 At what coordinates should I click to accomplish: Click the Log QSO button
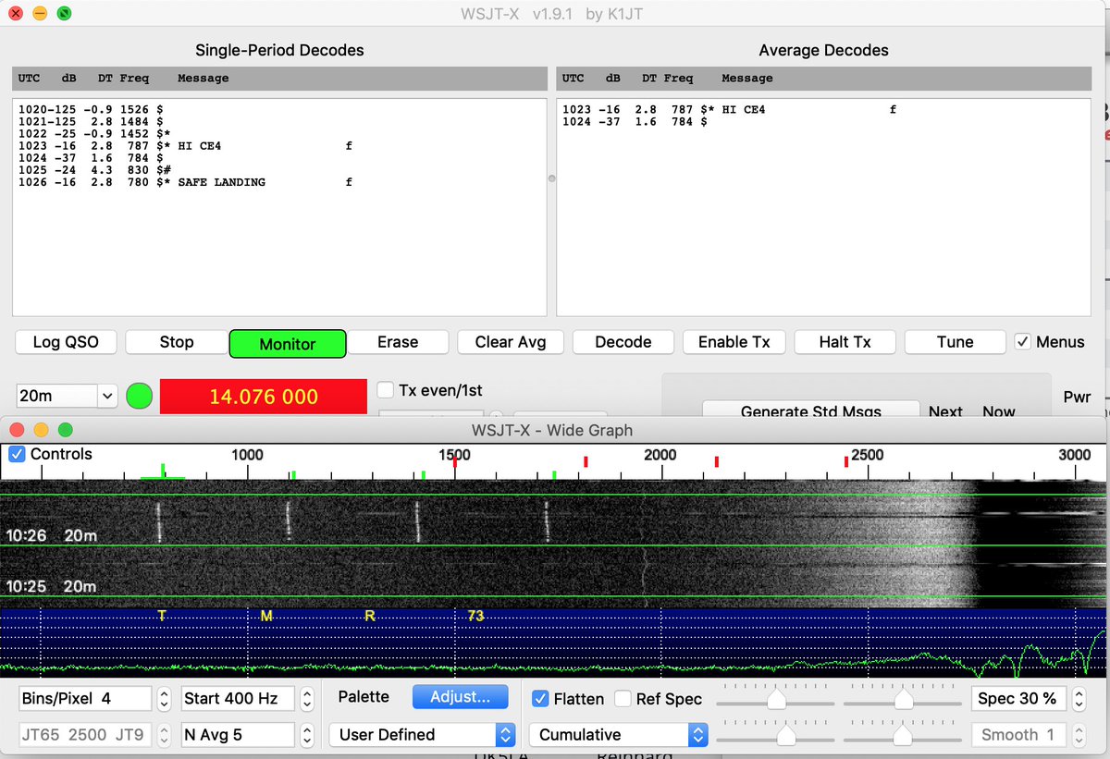tap(65, 342)
